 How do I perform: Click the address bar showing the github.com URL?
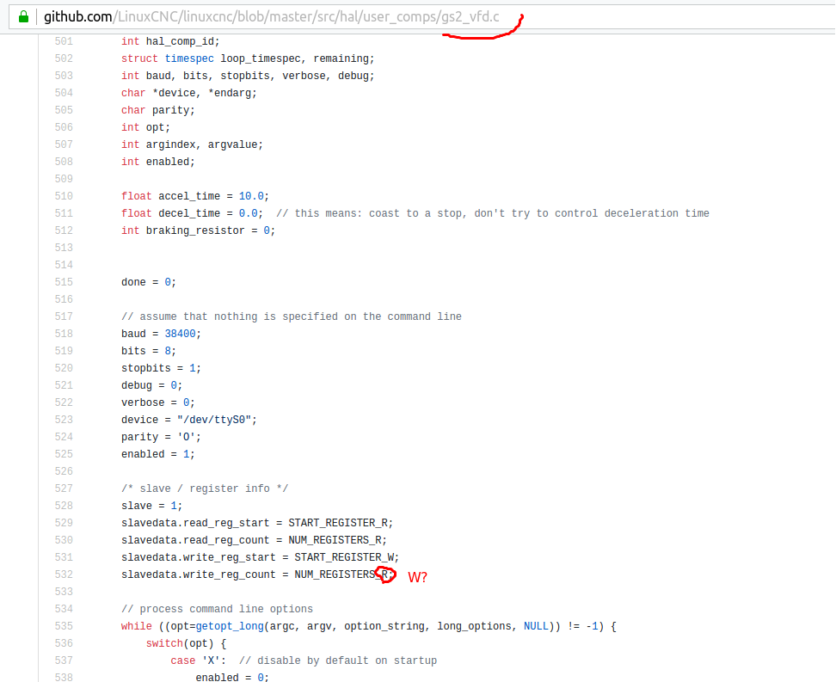pyautogui.click(x=421, y=16)
